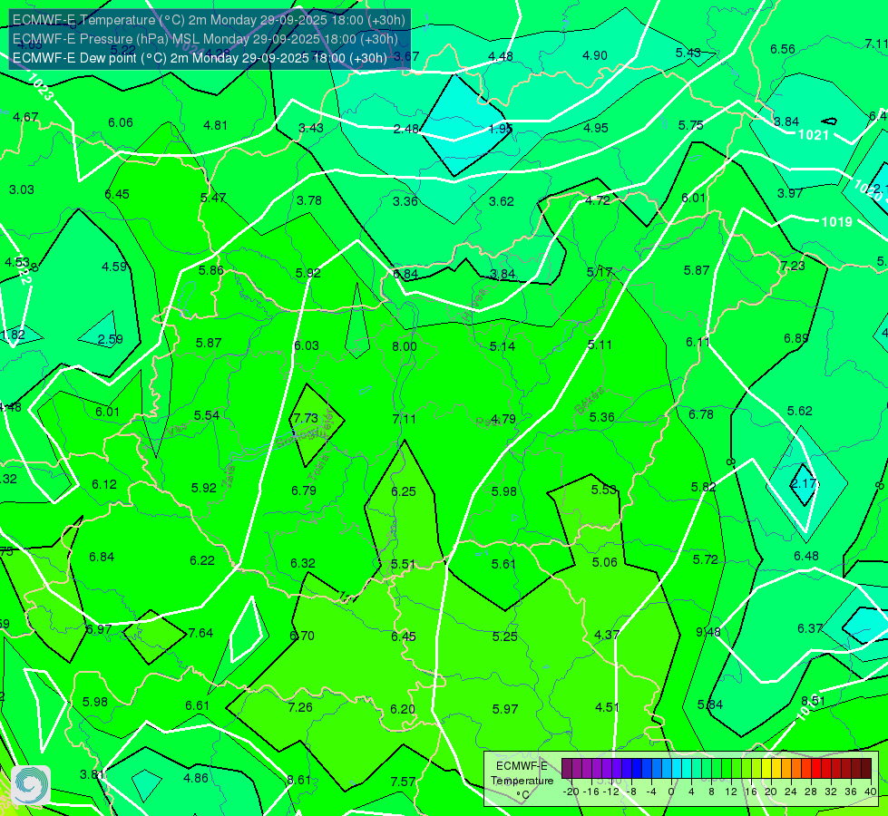
Task: Click the leftmost purple swatch in temperature legend
Action: coord(566,769)
